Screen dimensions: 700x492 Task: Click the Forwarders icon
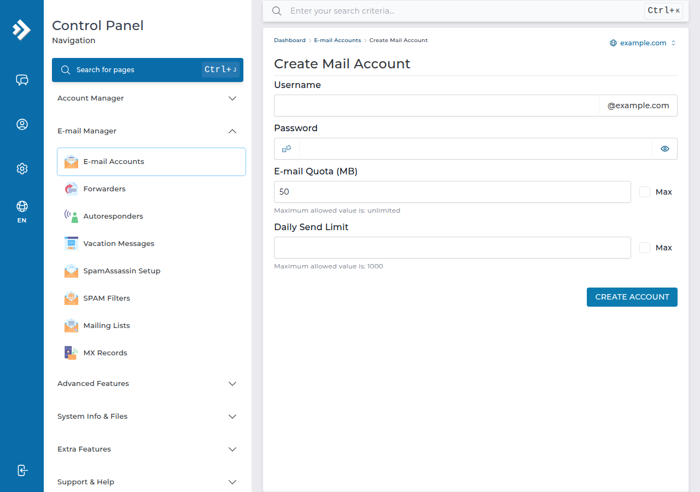[x=71, y=189]
